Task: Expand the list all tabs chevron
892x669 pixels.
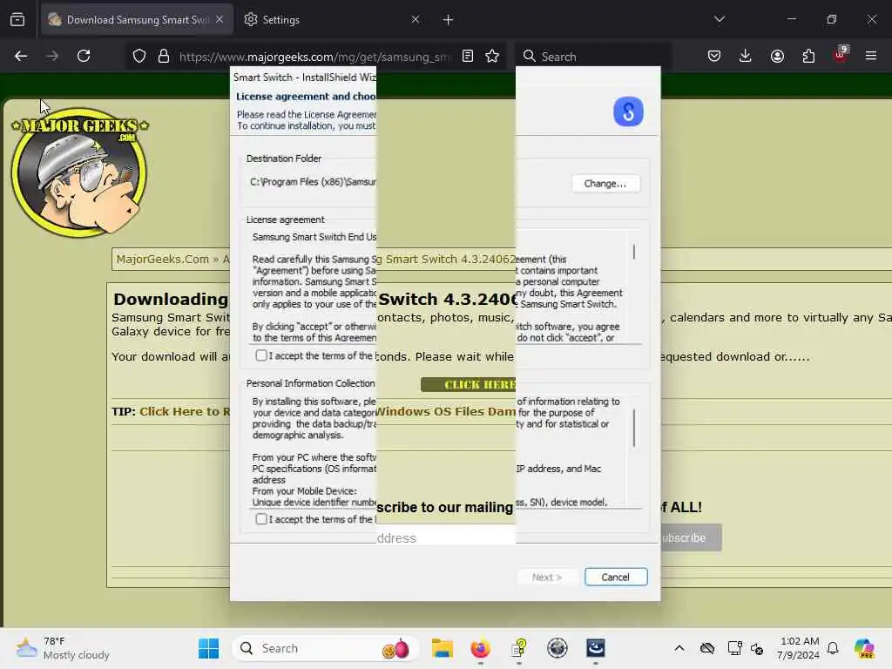Action: pos(719,19)
